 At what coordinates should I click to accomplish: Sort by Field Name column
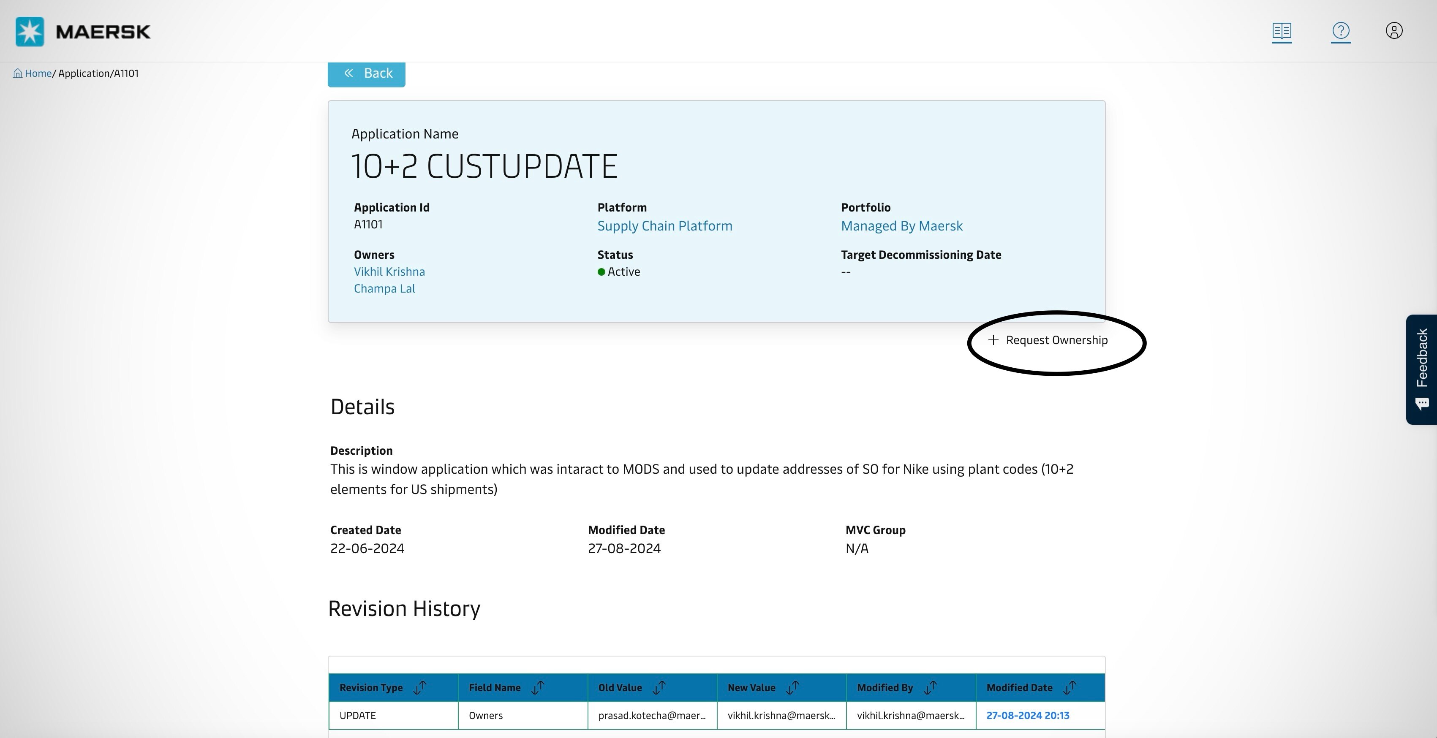tap(537, 687)
